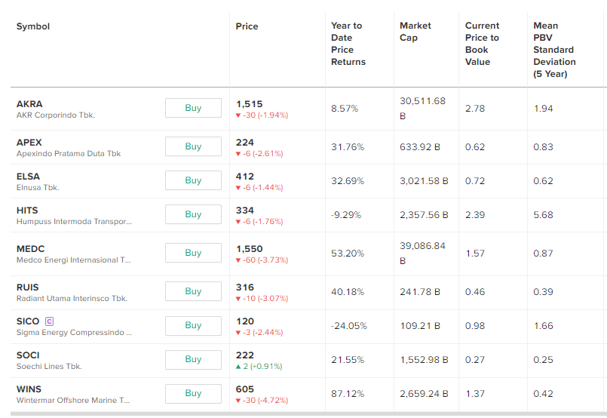Select AKRA price 1,515
The height and width of the screenshot is (418, 607).
(x=250, y=104)
